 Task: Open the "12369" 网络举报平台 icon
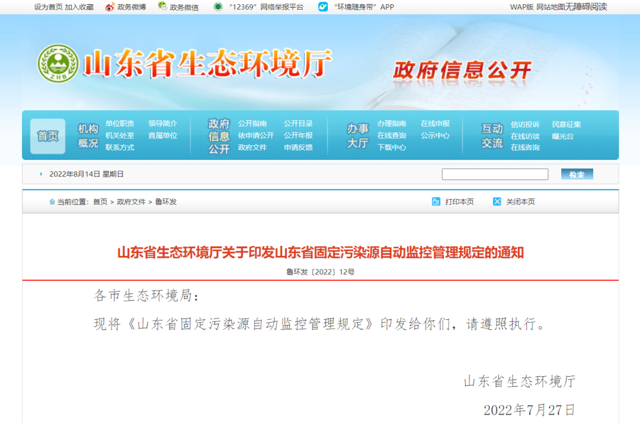click(x=219, y=7)
